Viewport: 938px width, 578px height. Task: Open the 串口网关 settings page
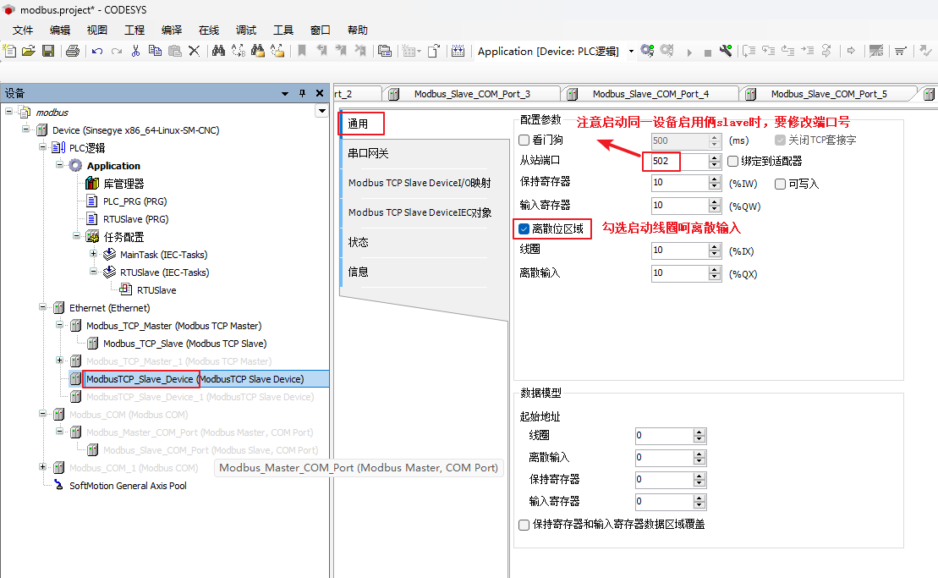(369, 153)
